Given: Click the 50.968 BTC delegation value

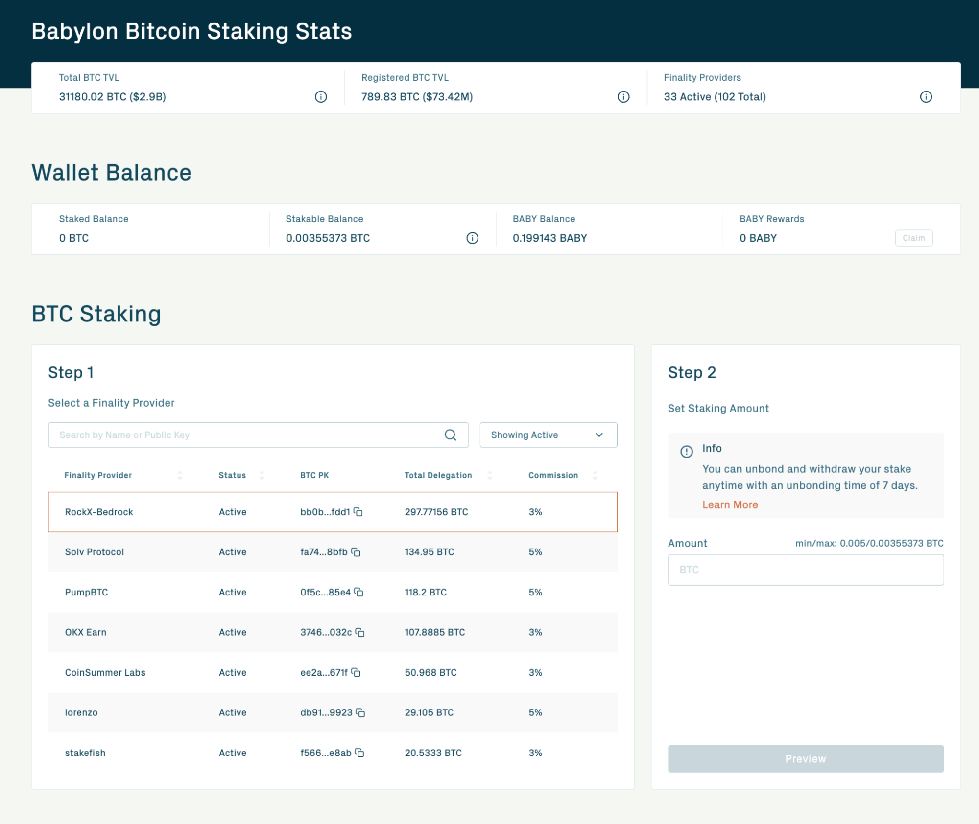Looking at the screenshot, I should pos(430,672).
